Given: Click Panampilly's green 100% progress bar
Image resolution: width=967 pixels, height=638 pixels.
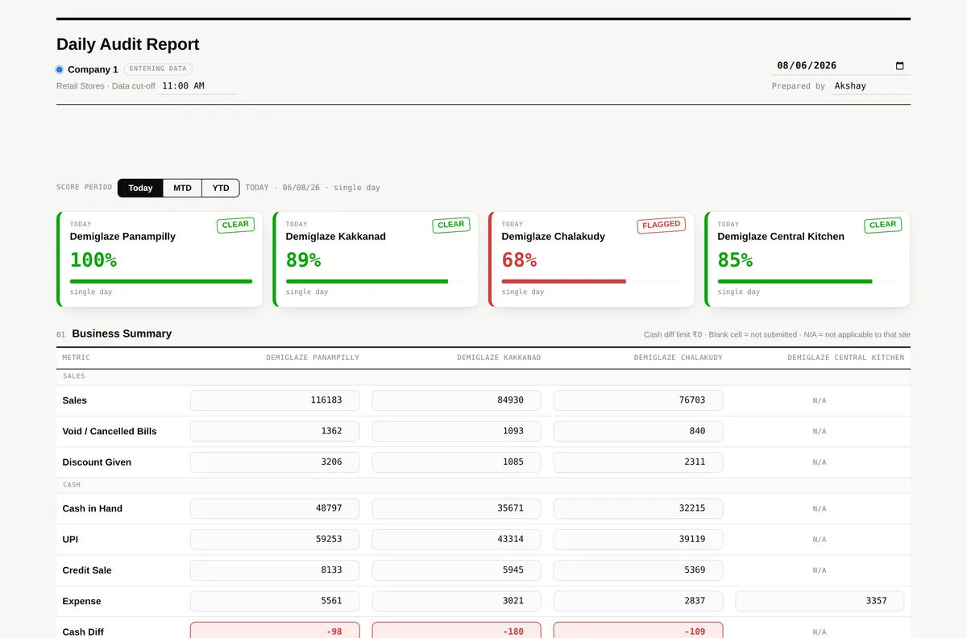Looking at the screenshot, I should point(161,281).
